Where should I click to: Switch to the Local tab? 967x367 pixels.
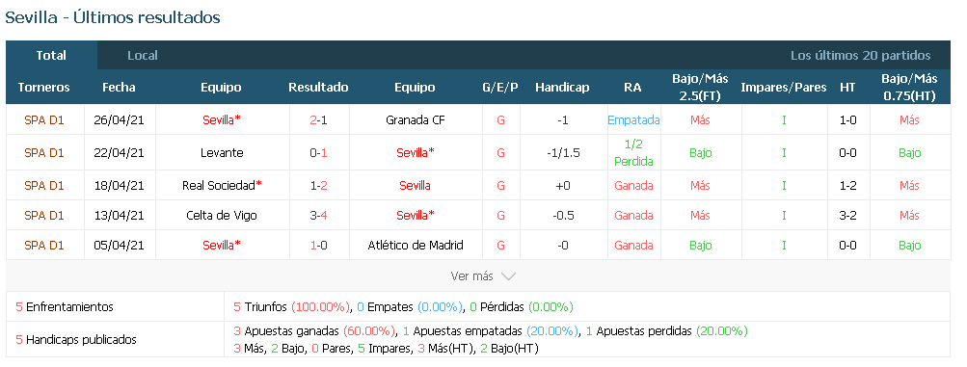click(x=143, y=56)
